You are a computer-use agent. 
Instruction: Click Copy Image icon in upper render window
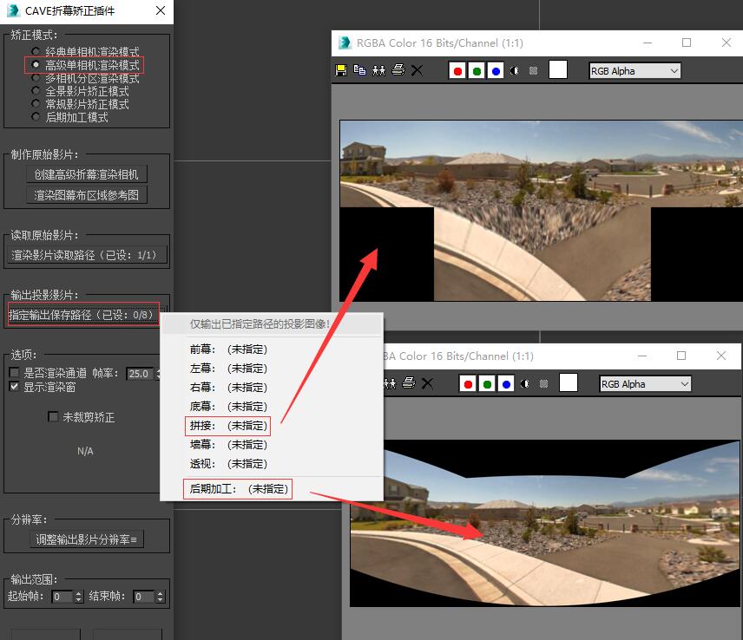[x=359, y=70]
